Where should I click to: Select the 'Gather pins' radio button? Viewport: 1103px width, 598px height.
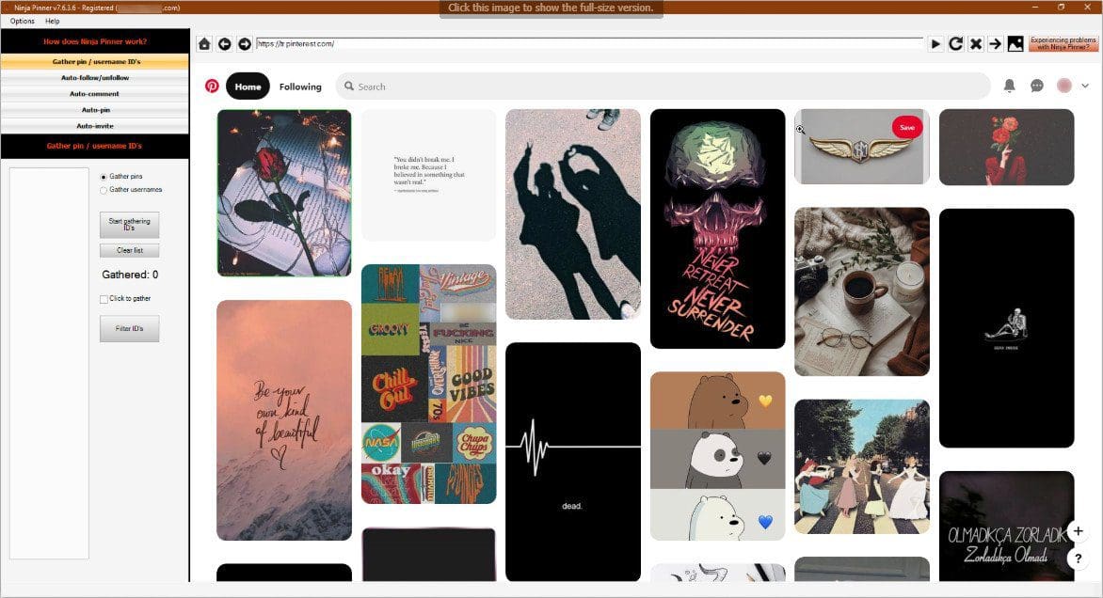104,176
